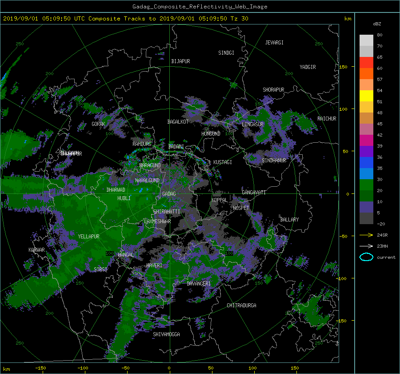400x374 pixels.
Task: Click the current legend label
Action: point(386,257)
